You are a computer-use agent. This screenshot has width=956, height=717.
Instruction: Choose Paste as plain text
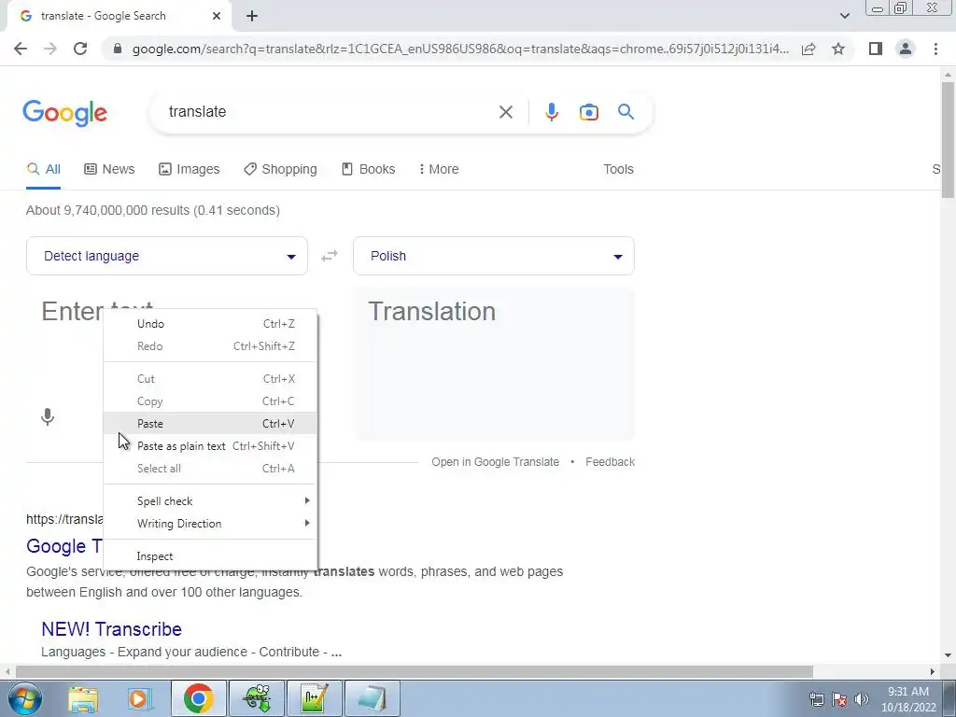[x=210, y=445]
